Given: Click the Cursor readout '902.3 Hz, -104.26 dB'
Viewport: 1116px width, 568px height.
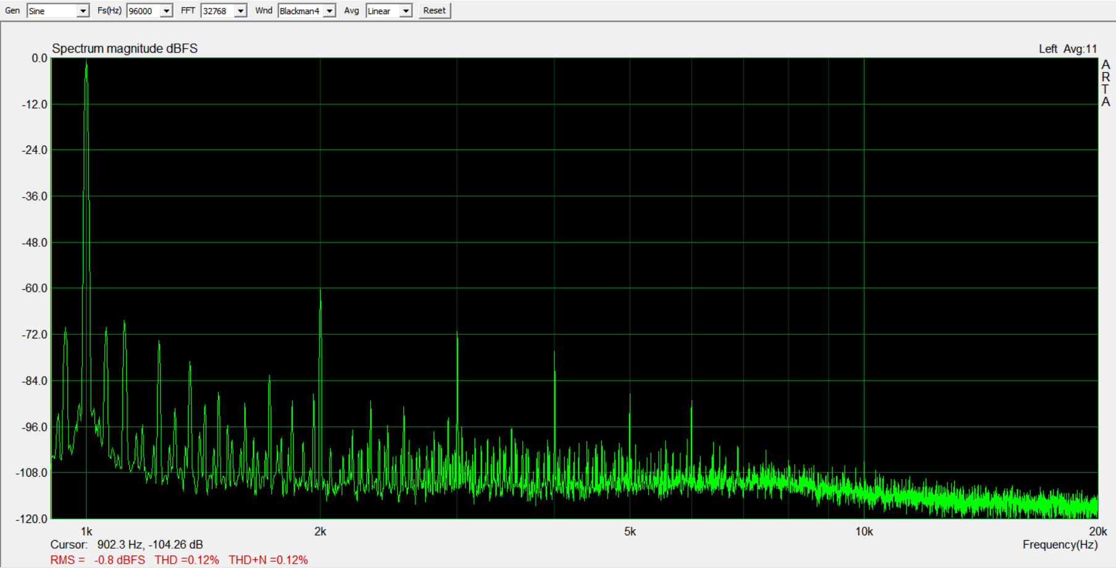Looking at the screenshot, I should click(150, 545).
